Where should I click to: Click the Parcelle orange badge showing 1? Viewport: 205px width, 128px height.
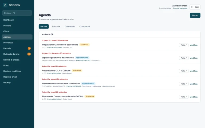point(29,48)
